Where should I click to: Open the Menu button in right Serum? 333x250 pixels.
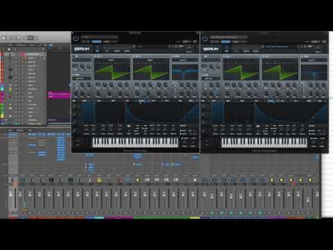(x=310, y=47)
